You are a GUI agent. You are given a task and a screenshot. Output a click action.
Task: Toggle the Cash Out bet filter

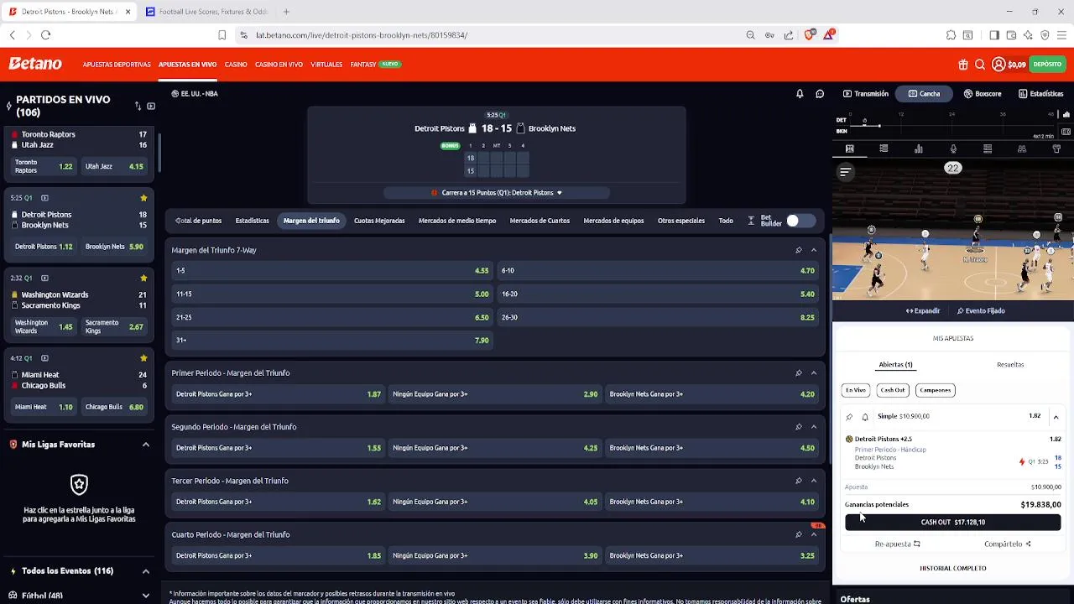coord(893,390)
